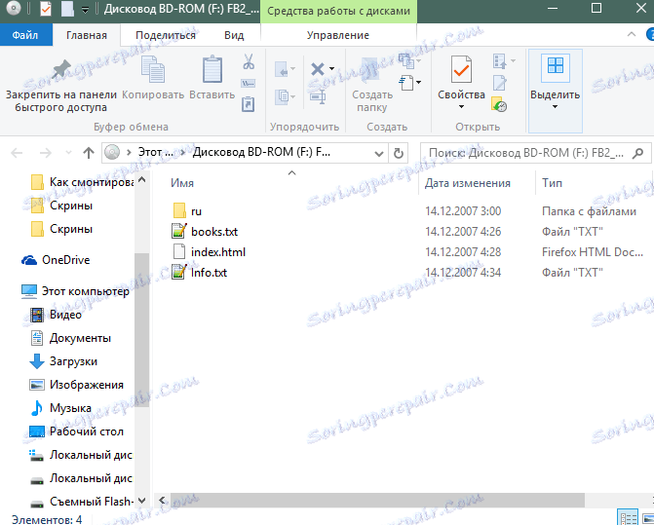Switch to the Поделиться tab
Image resolution: width=654 pixels, height=525 pixels.
166,35
